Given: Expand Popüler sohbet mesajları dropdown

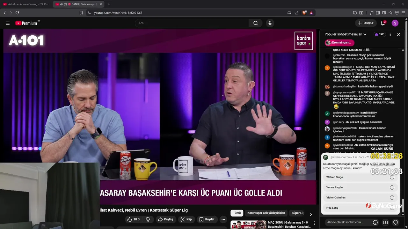Looking at the screenshot, I should point(346,34).
